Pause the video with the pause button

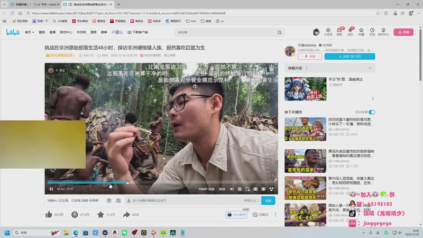coord(51,189)
